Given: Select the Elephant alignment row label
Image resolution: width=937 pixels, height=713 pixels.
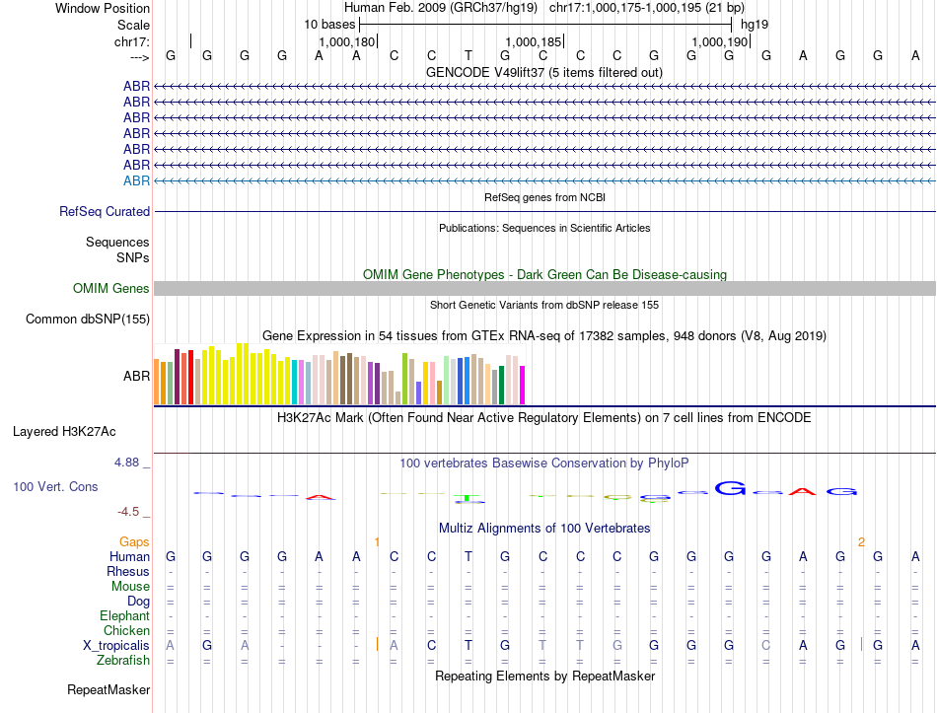Looking at the screenshot, I should point(125,615).
